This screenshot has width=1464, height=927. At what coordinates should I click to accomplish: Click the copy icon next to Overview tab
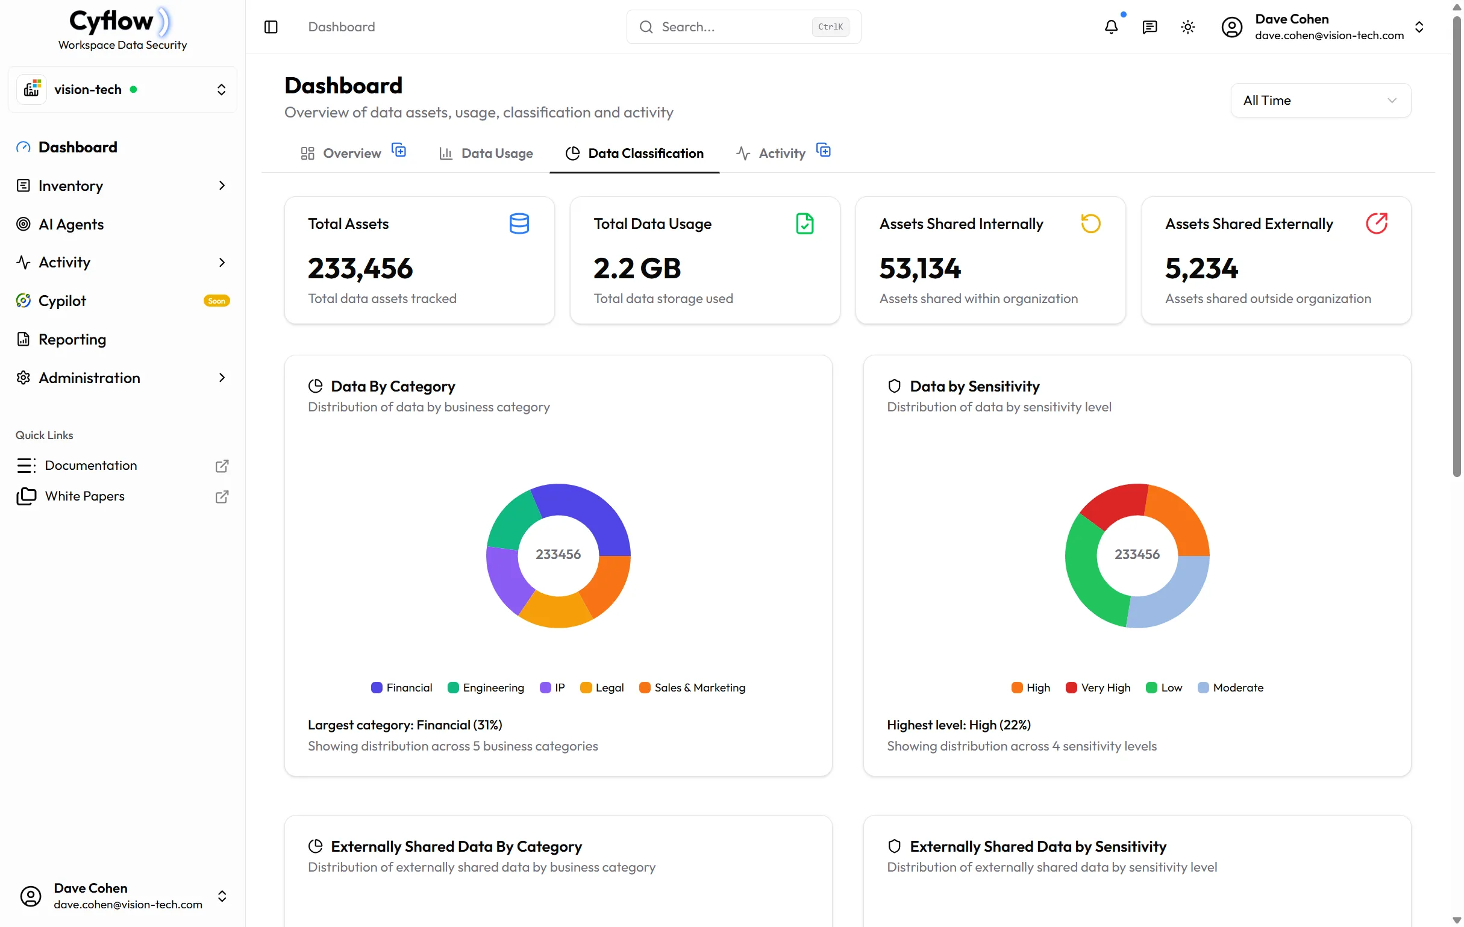(399, 150)
